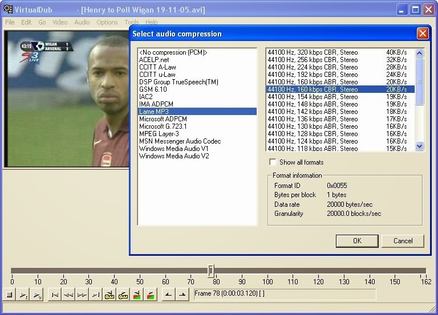438x315 pixels.
Task: Choose 44100 Hz, 124 kbps ABR, Stereo
Action: 340,141
